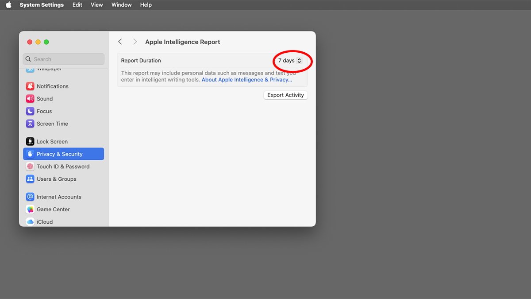The width and height of the screenshot is (531, 299).
Task: Select Internet Accounts label
Action: click(x=59, y=197)
